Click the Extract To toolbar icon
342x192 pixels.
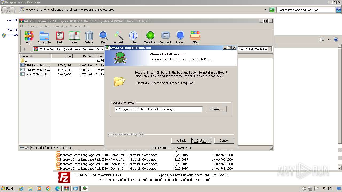pyautogui.click(x=44, y=37)
